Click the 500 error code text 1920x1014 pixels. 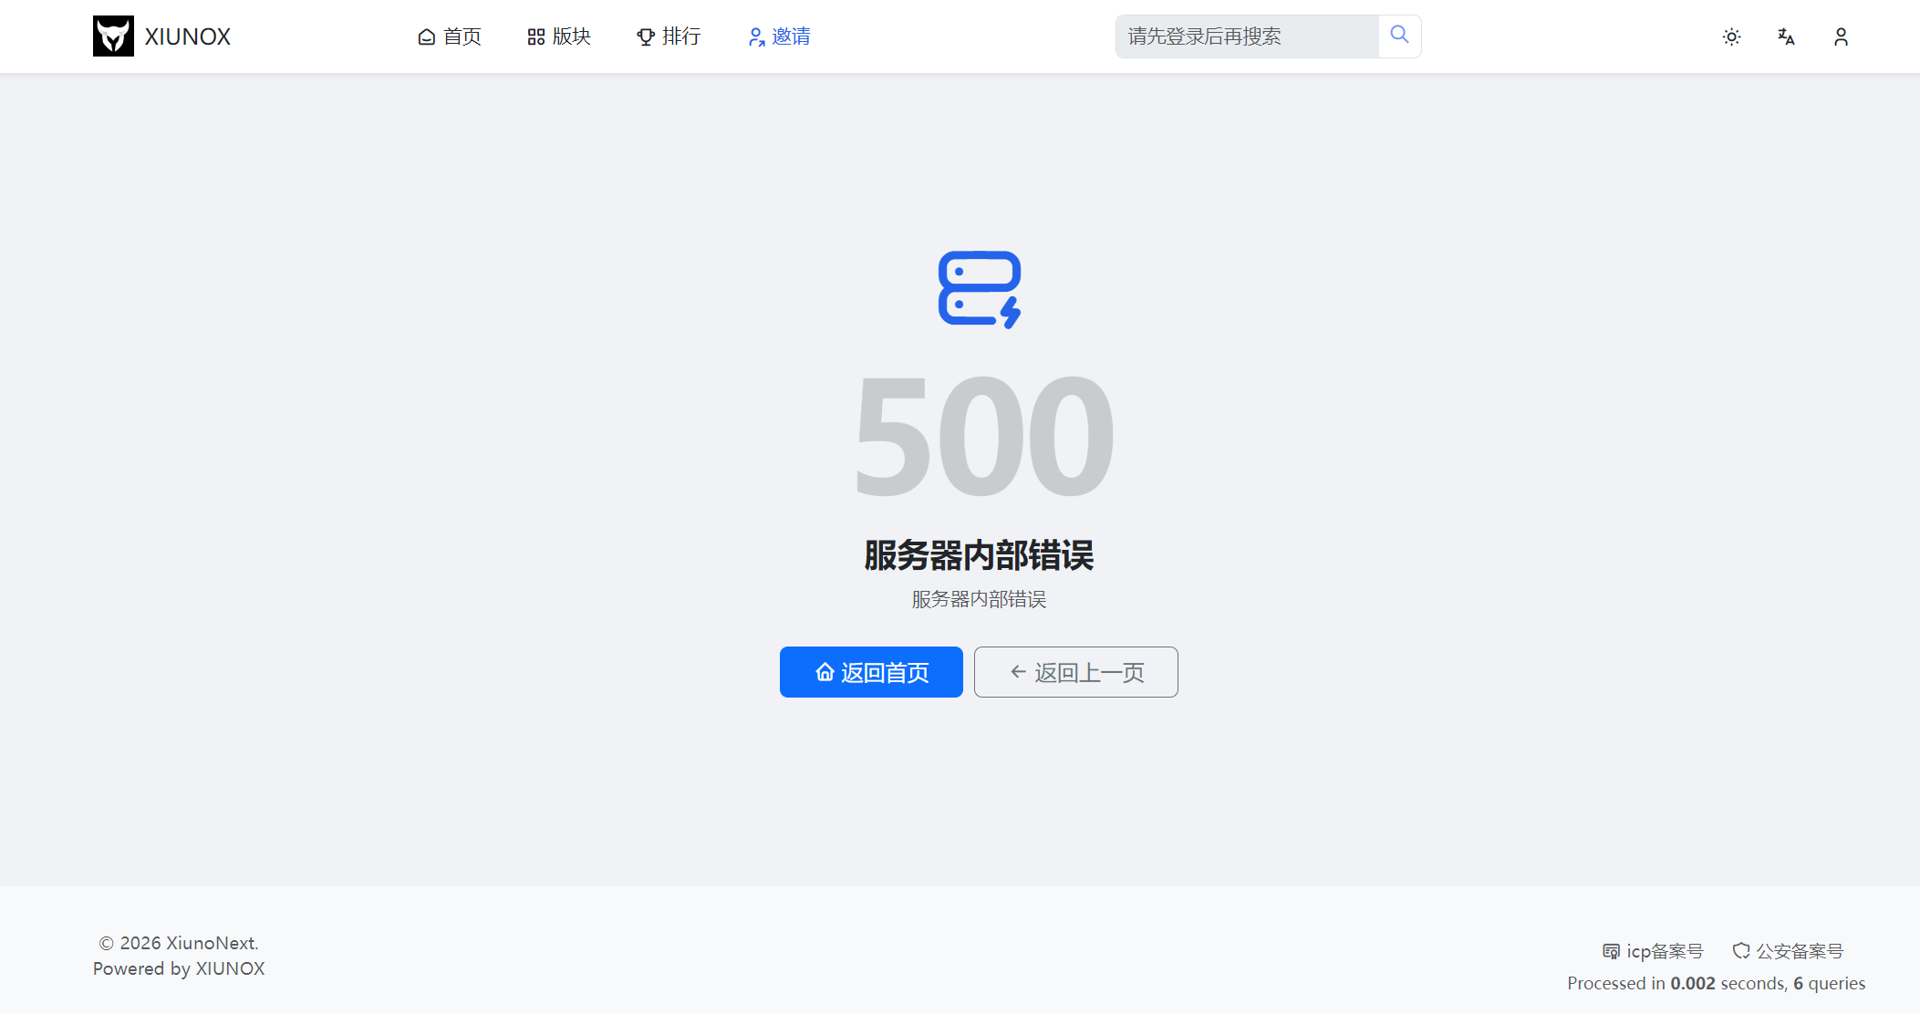tap(983, 437)
